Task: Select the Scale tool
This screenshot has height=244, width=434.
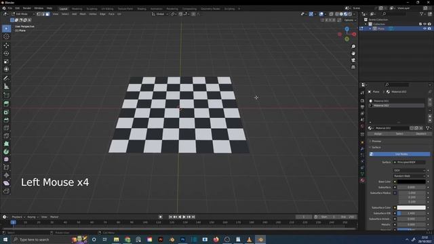Action: coord(6,62)
